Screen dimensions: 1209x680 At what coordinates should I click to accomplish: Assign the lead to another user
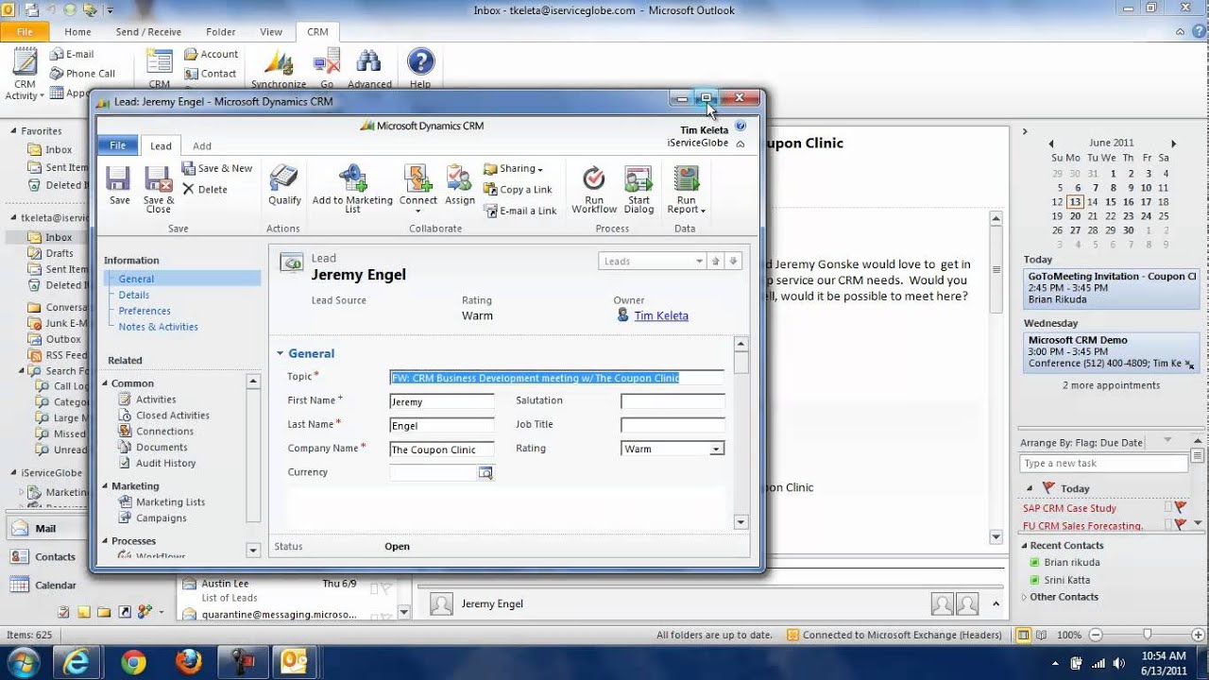(460, 185)
